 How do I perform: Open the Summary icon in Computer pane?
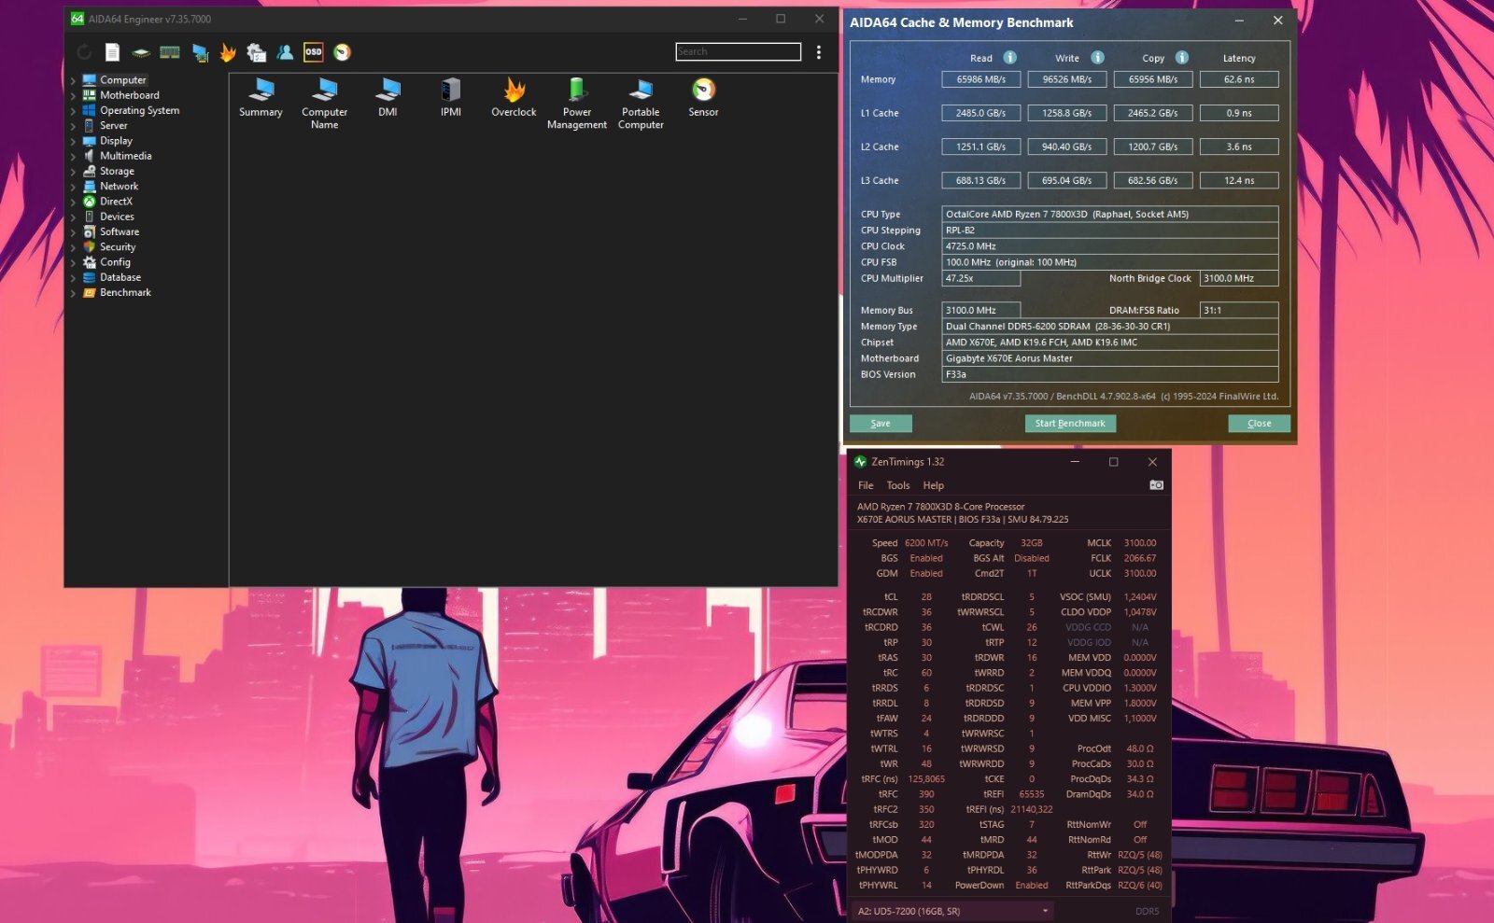tap(261, 97)
